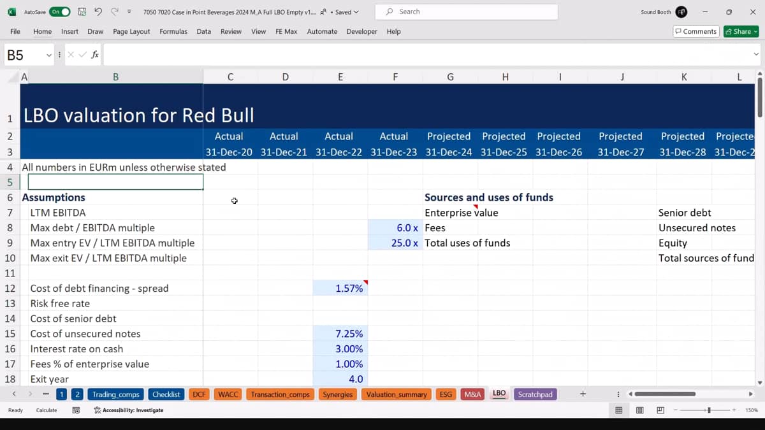This screenshot has height=430, width=765.
Task: Switch to Page Layout view icon
Action: [639, 410]
